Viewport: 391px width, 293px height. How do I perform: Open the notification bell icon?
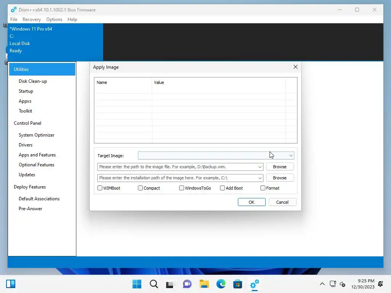[x=381, y=284]
